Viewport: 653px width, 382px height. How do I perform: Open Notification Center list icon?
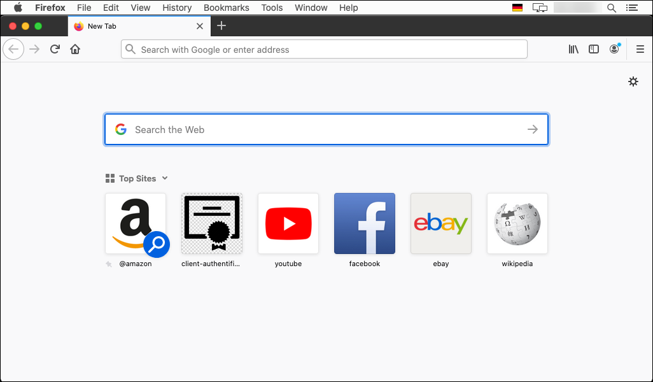tap(632, 8)
